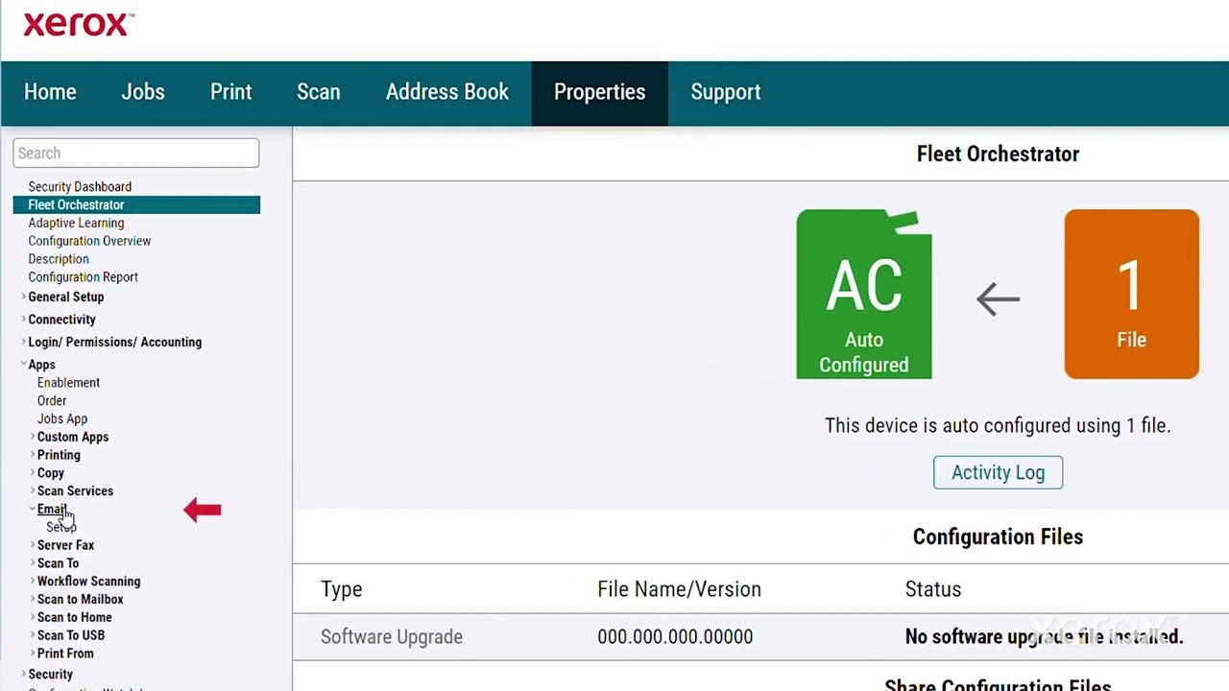Select Adaptive Learning in sidebar
1229x691 pixels.
[76, 223]
